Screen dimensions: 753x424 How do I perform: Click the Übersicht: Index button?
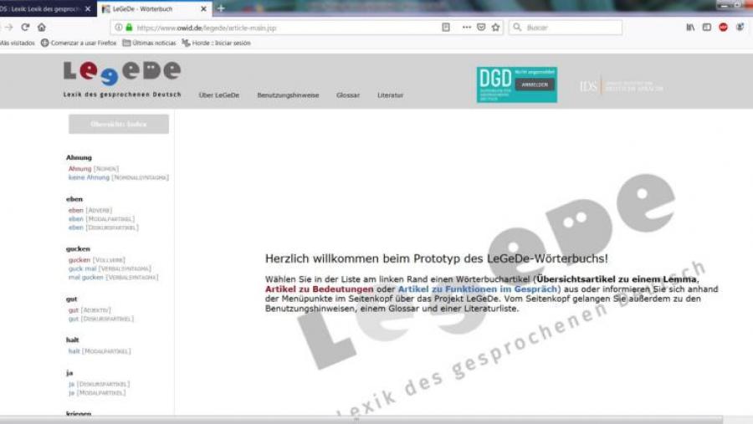[x=119, y=124]
